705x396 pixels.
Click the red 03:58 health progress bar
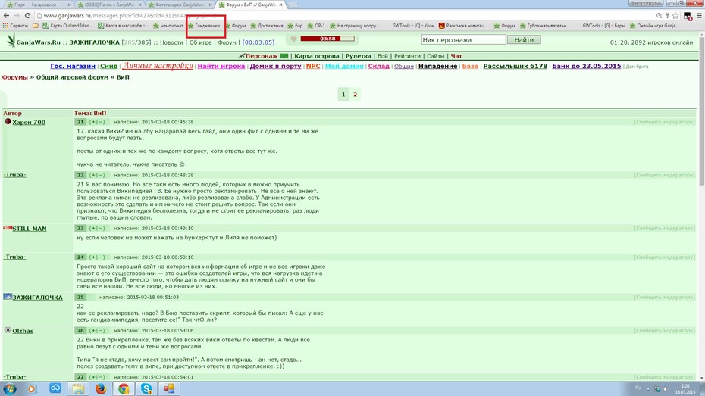point(327,39)
